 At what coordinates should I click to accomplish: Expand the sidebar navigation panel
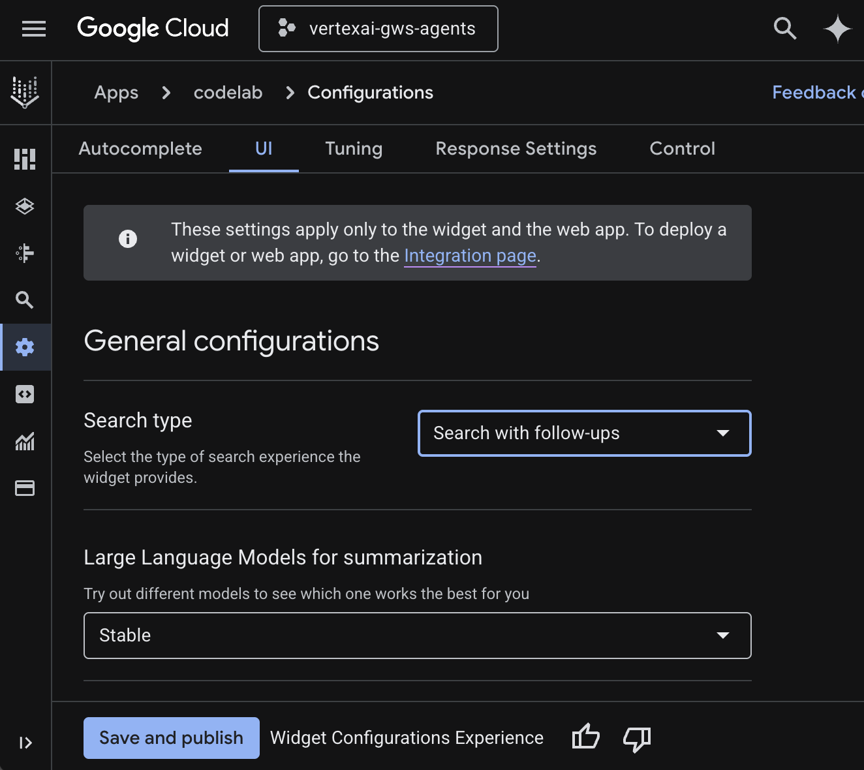point(25,743)
